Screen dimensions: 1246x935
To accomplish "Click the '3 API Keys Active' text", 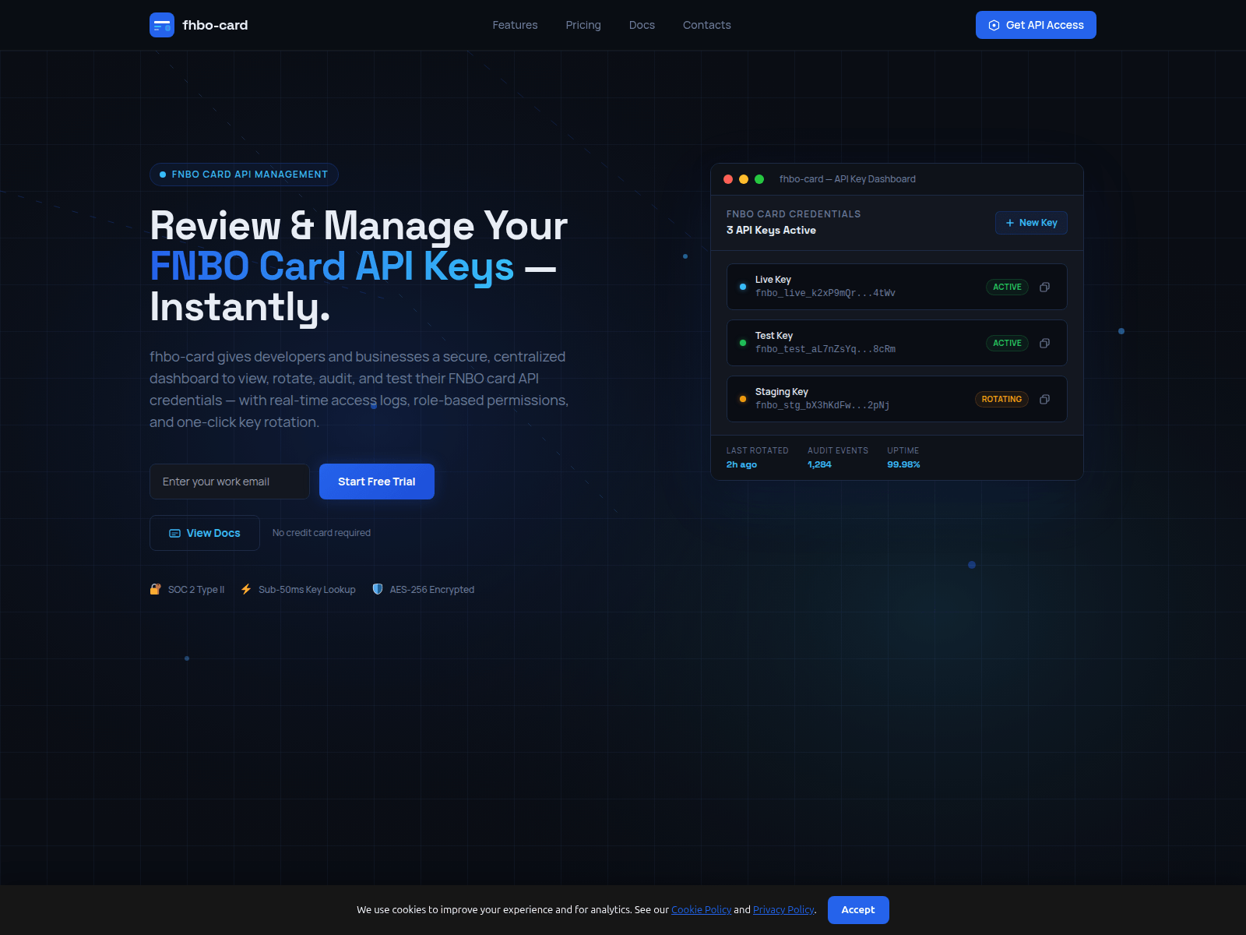I will click(771, 230).
